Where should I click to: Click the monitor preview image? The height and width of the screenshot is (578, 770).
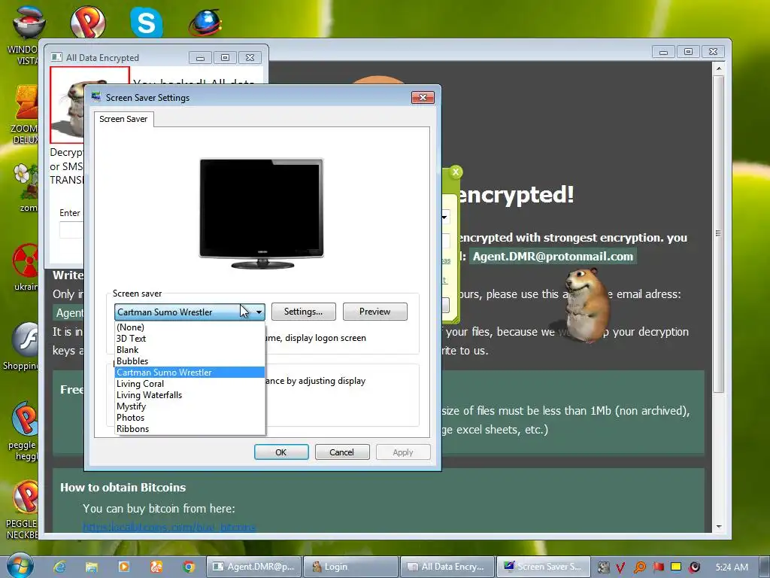pos(262,213)
